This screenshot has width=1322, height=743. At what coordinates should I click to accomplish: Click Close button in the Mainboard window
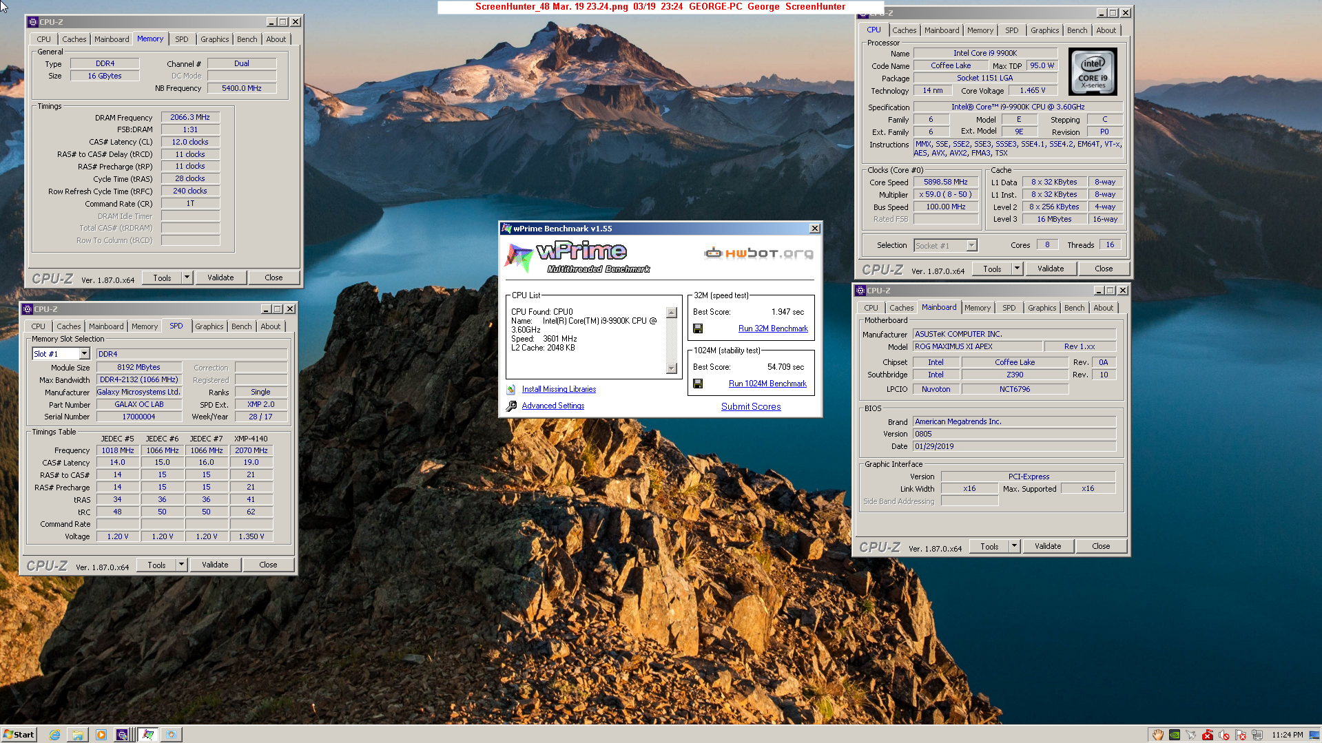point(1101,546)
